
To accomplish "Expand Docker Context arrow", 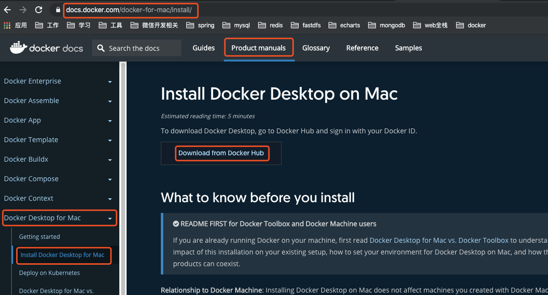I will pyautogui.click(x=110, y=199).
